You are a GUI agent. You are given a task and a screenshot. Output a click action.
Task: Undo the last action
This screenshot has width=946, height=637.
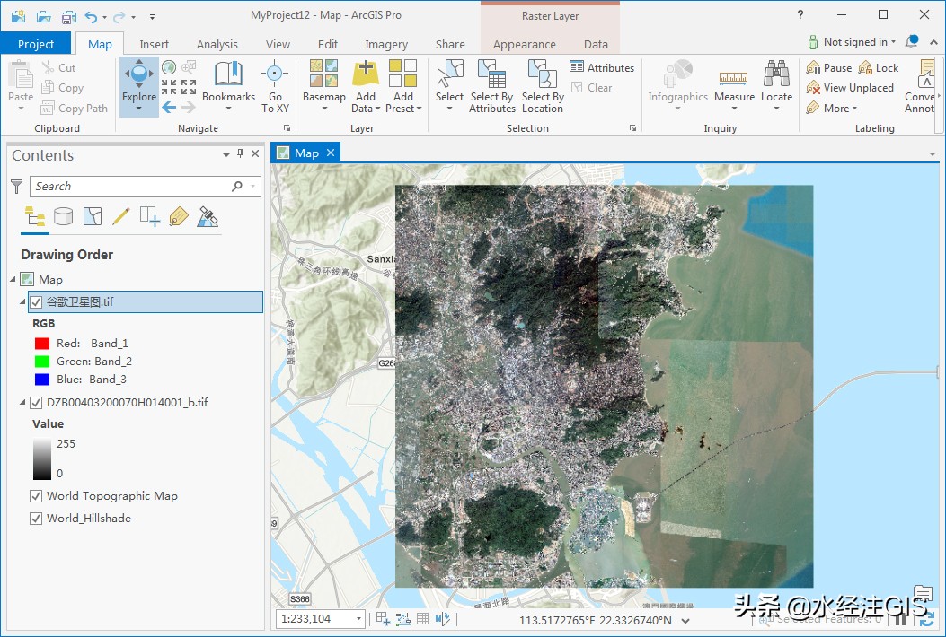tap(91, 16)
